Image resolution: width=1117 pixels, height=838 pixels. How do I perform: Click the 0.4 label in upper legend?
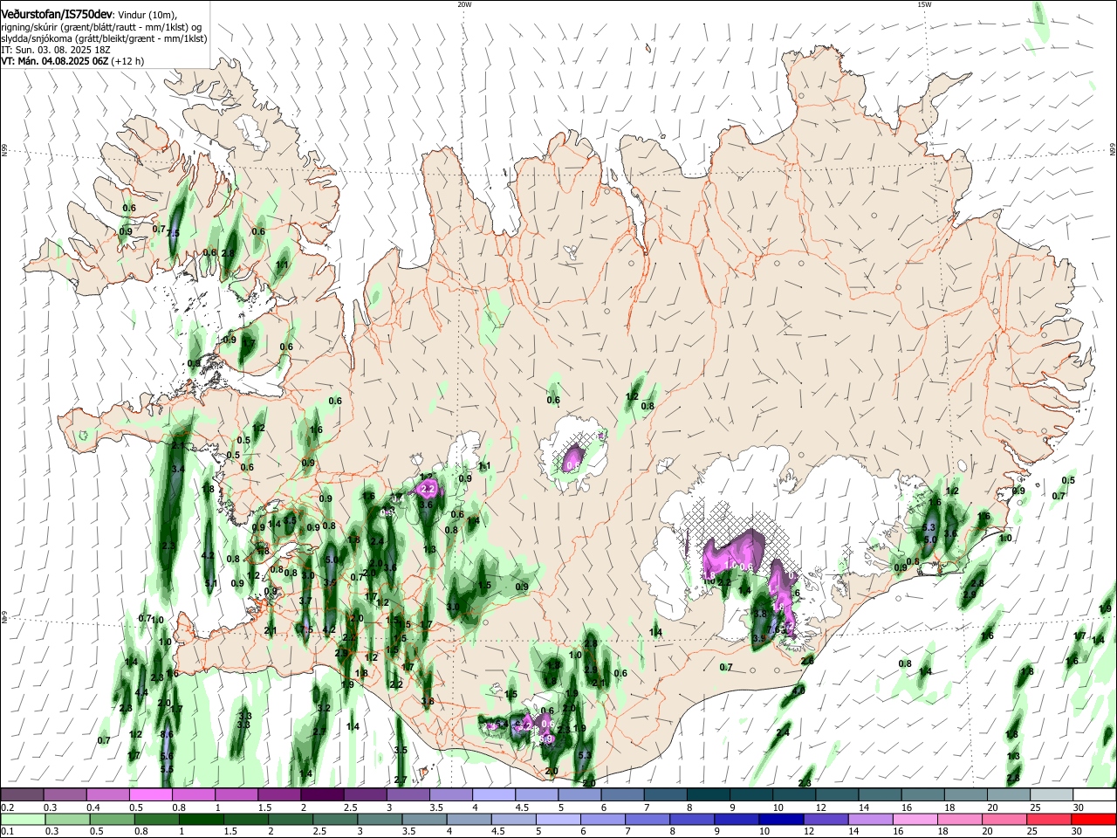[x=92, y=807]
